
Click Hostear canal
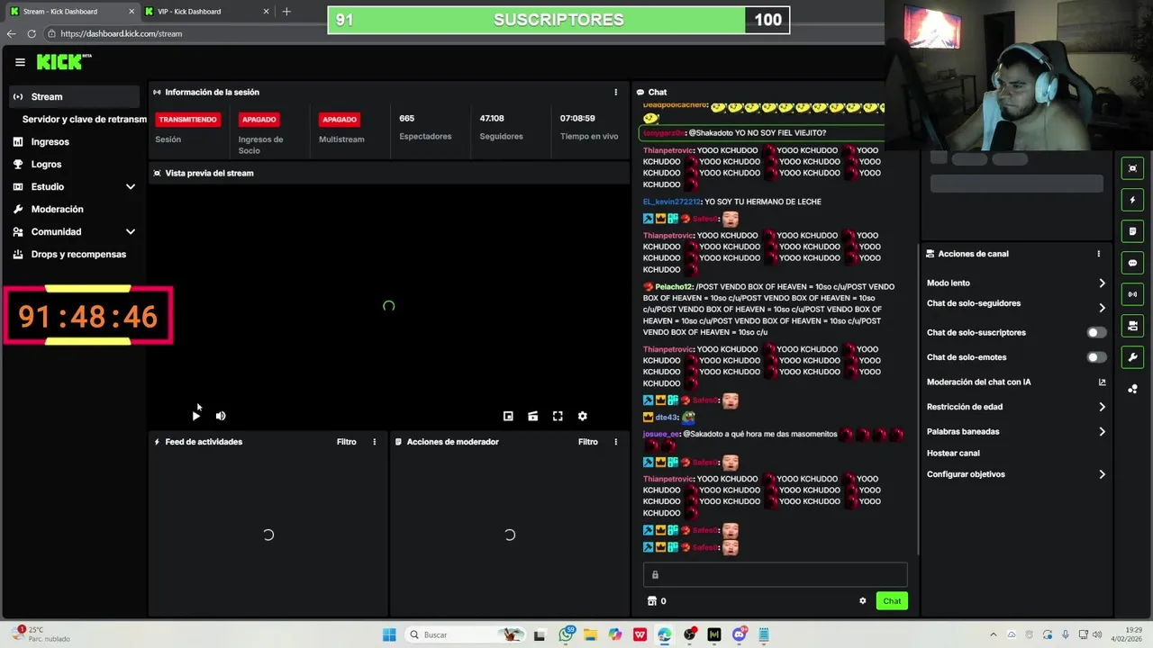point(953,453)
